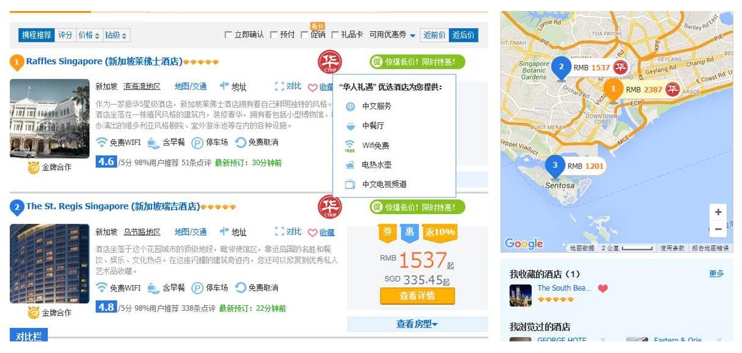Unfavorite The South Beach using red heart
Screen dimensions: 742x353
[603, 288]
